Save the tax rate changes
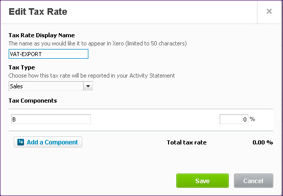The width and height of the screenshot is (283, 196). pyautogui.click(x=202, y=181)
